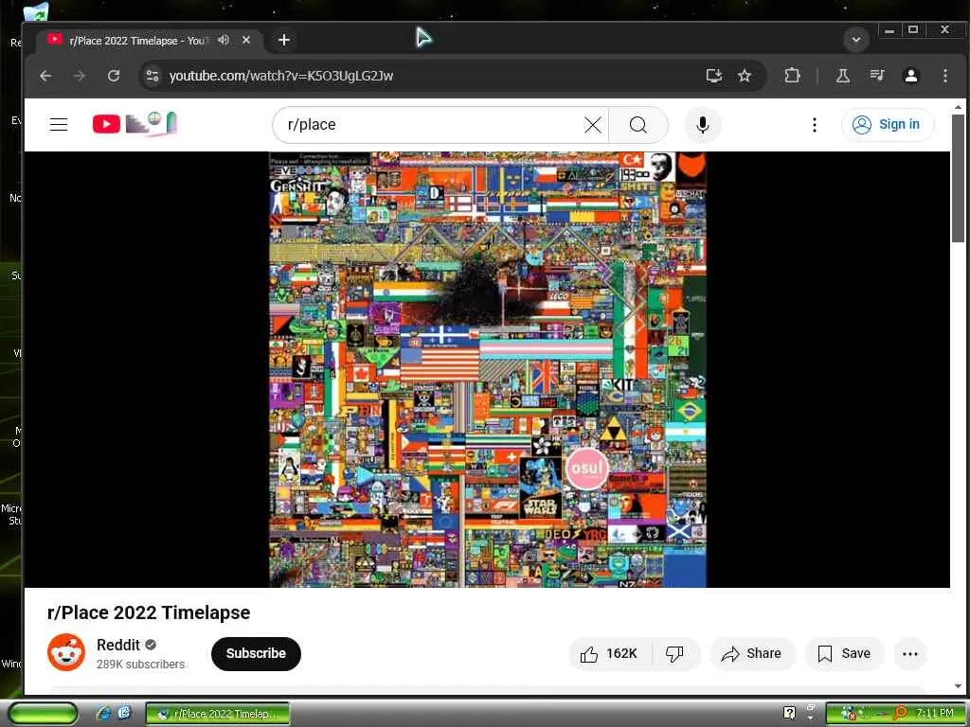Open Chrome three-dot menu
Viewport: 970px width, 727px height.
point(944,76)
